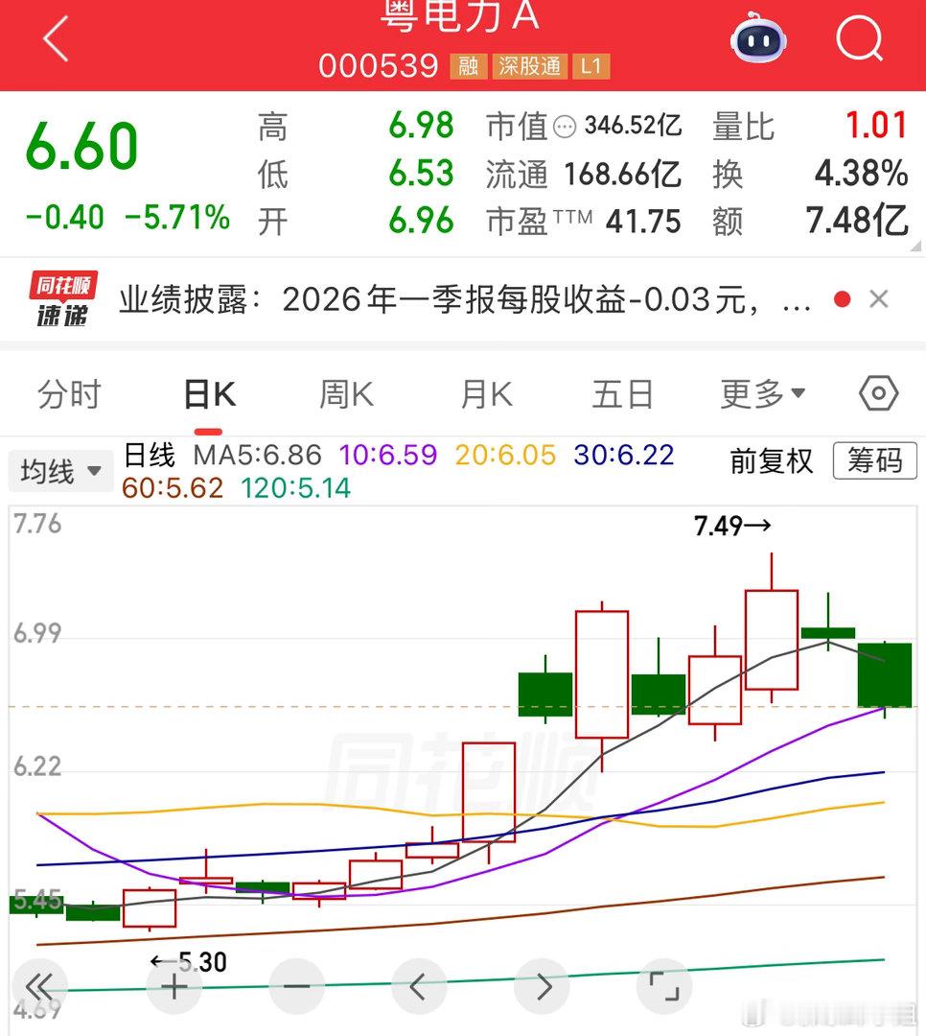Screen dimensions: 926x1036
Task: Zoom in using the plus icon
Action: point(173,985)
